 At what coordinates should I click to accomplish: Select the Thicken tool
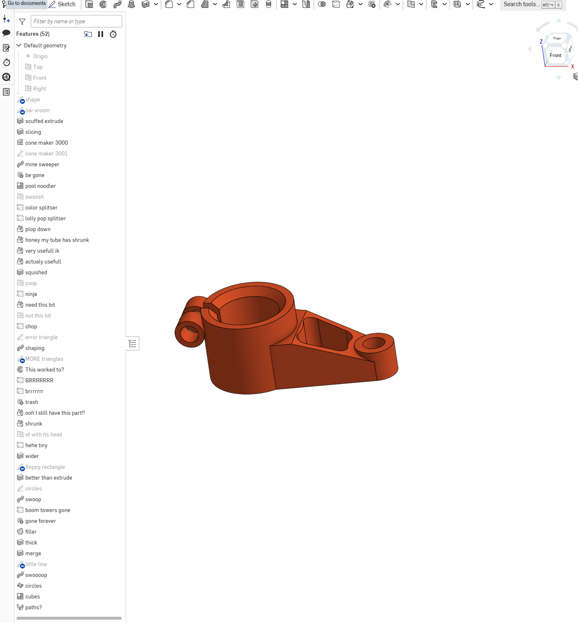[x=146, y=4]
